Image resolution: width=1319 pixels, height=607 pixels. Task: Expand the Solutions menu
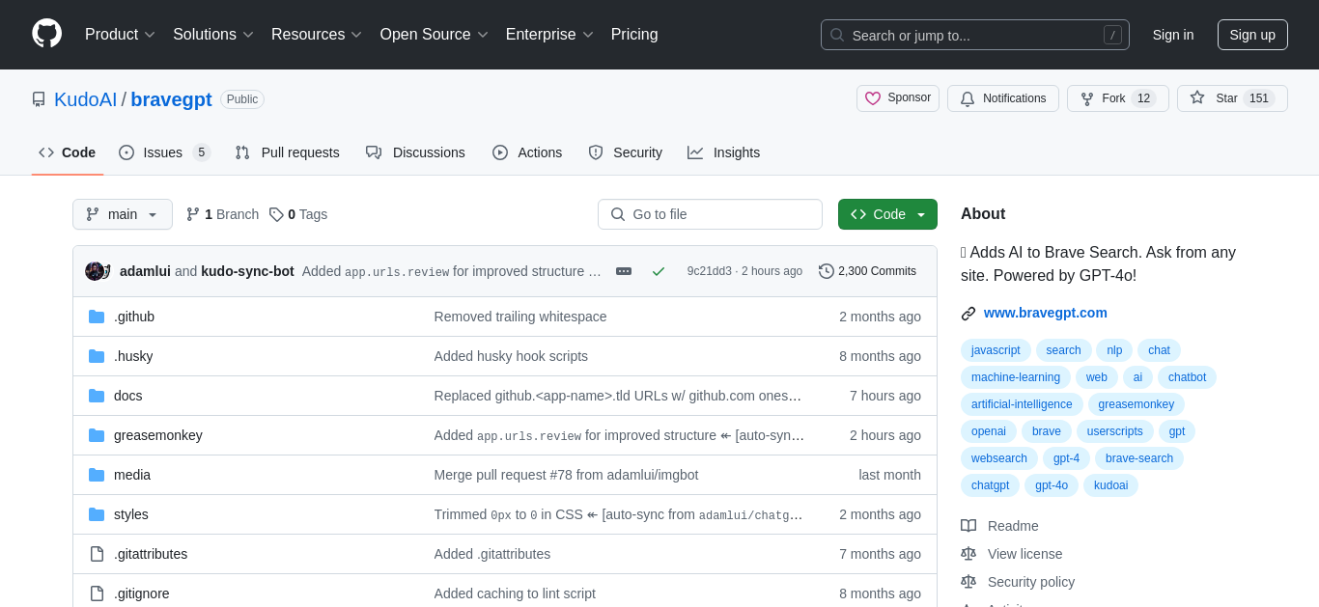point(213,35)
